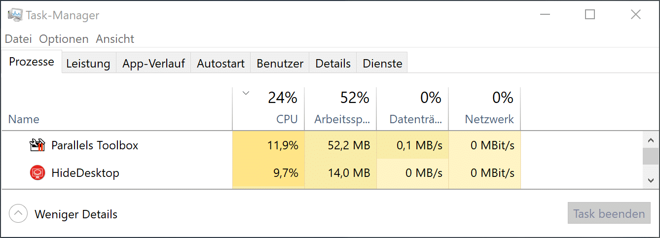Open the Autostart tab
Viewport: 660px width, 238px height.
(220, 64)
